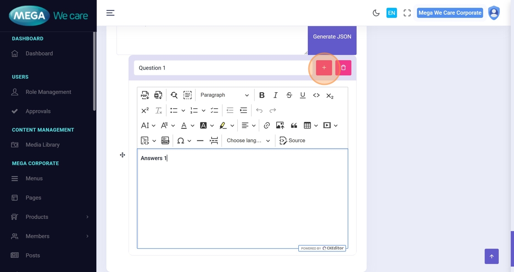514x272 pixels.
Task: Click the upload image icon
Action: [280, 125]
